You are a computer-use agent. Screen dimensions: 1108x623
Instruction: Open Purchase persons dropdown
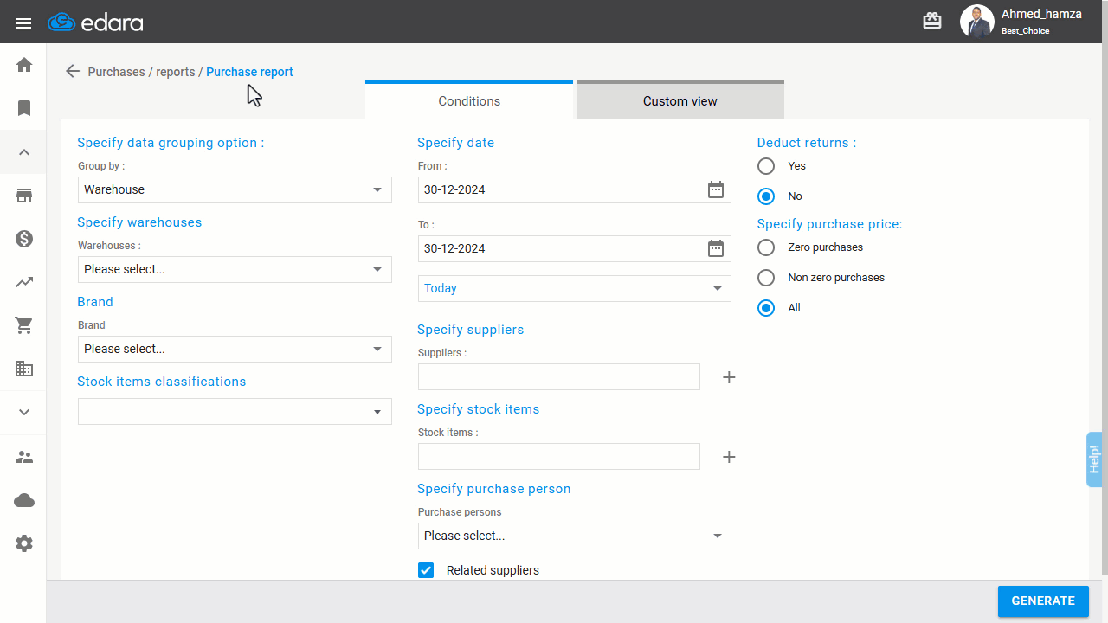575,536
